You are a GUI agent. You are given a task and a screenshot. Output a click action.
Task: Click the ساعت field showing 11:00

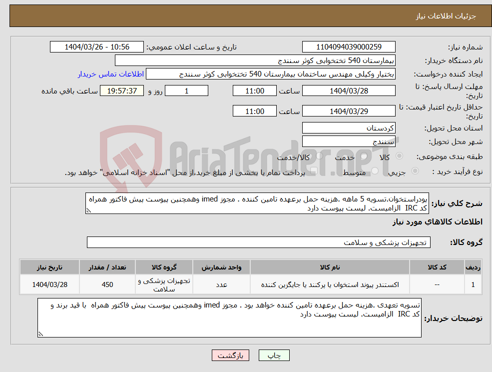pos(254,90)
